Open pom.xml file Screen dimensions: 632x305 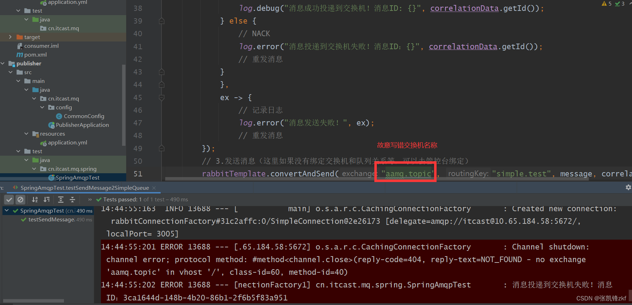36,54
